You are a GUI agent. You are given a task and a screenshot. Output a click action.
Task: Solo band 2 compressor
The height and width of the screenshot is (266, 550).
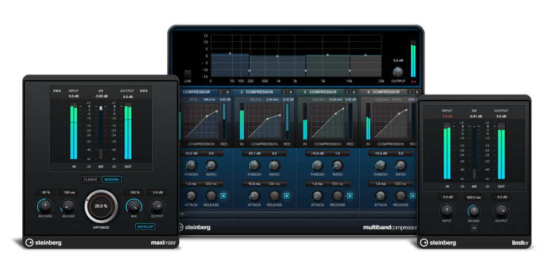291,92
